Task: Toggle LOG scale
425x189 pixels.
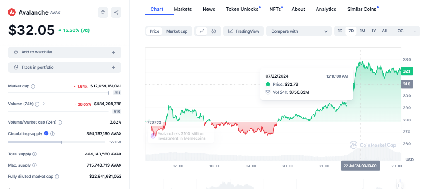Action: coord(400,31)
